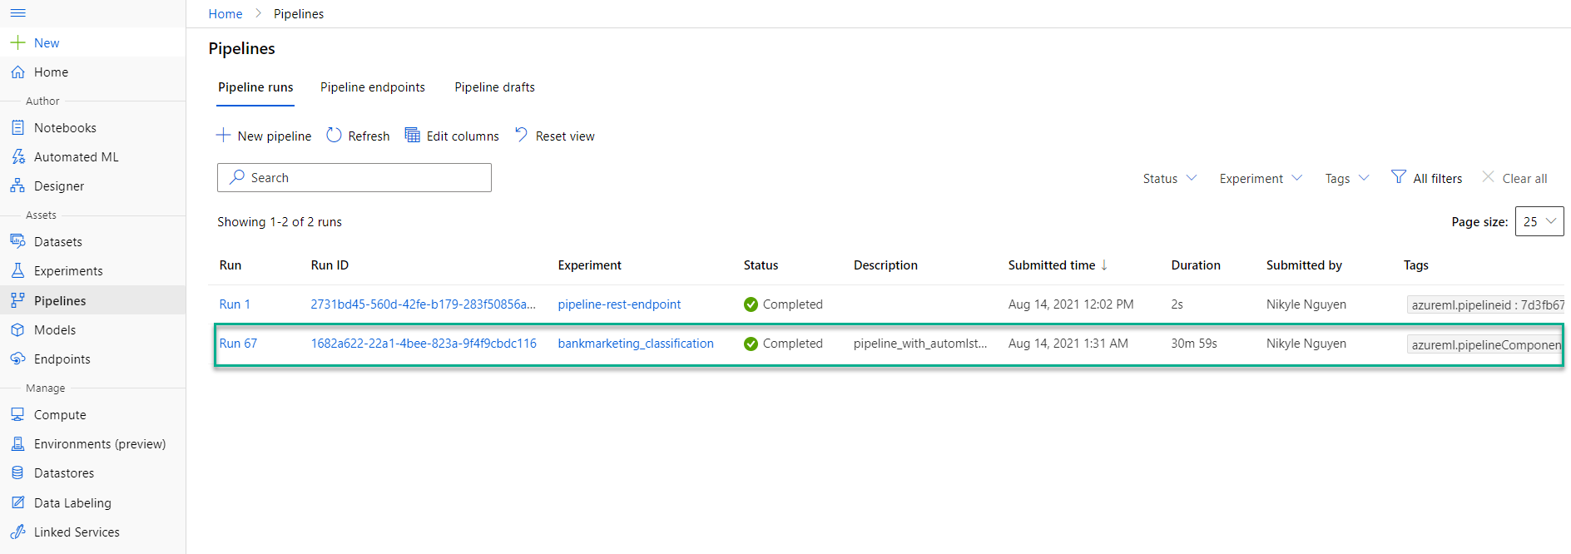Click Aug 14, 2021 12:02 PM cell
This screenshot has width=1571, height=554.
(x=1071, y=304)
